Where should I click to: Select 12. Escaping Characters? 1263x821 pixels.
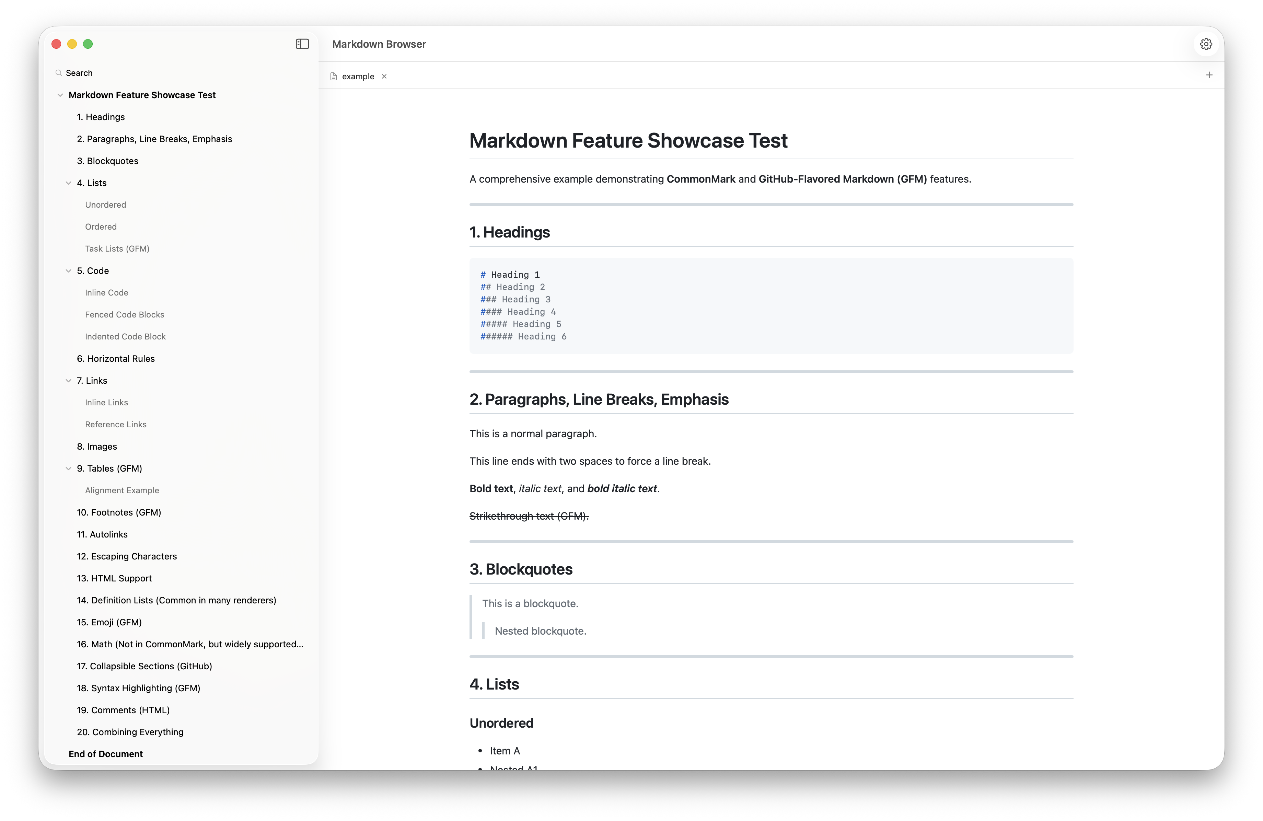pos(127,556)
